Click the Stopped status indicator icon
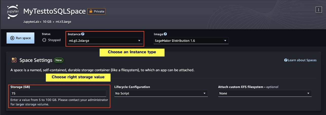 tap(44, 40)
